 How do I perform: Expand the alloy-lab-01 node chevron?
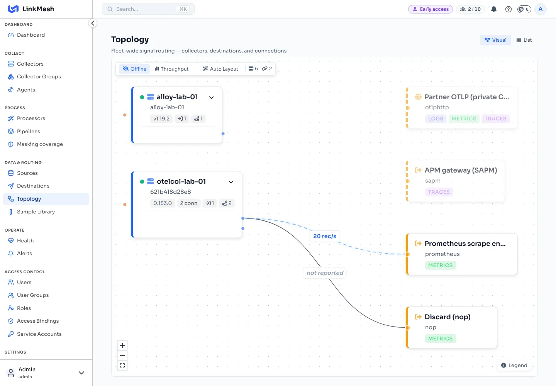[211, 97]
